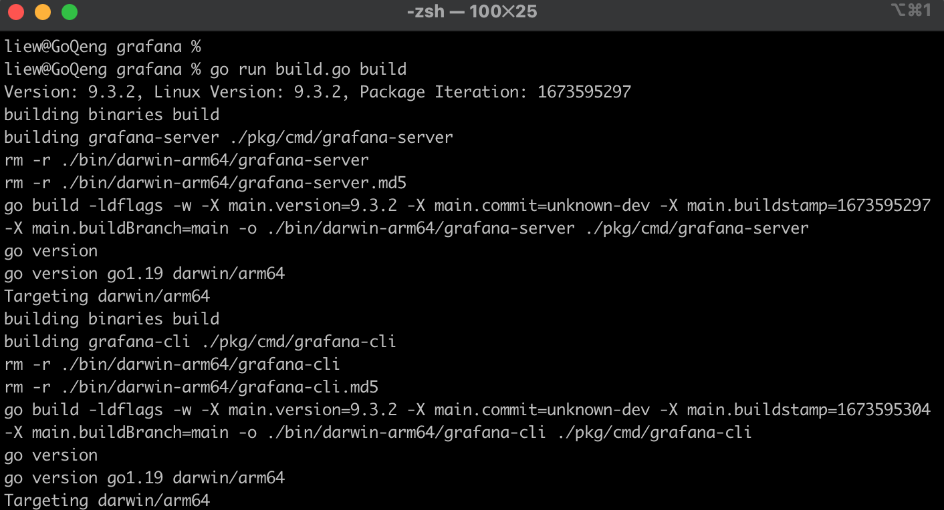Click the 'building grafana-cli ./pkg/cmd/grafana-cli' line
The height and width of the screenshot is (510, 944).
point(200,342)
